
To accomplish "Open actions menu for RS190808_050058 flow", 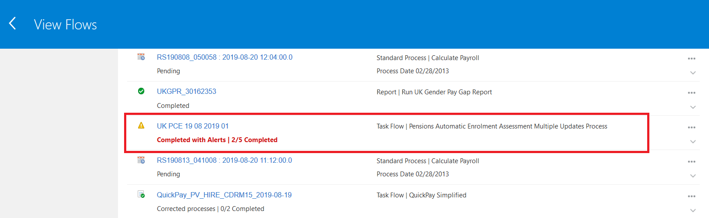I will pos(691,58).
